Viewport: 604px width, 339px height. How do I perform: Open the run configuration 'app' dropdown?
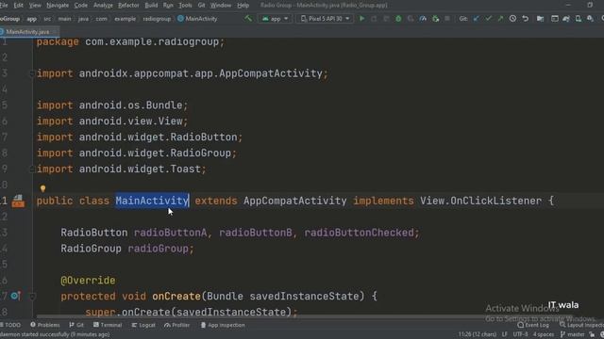pyautogui.click(x=275, y=19)
